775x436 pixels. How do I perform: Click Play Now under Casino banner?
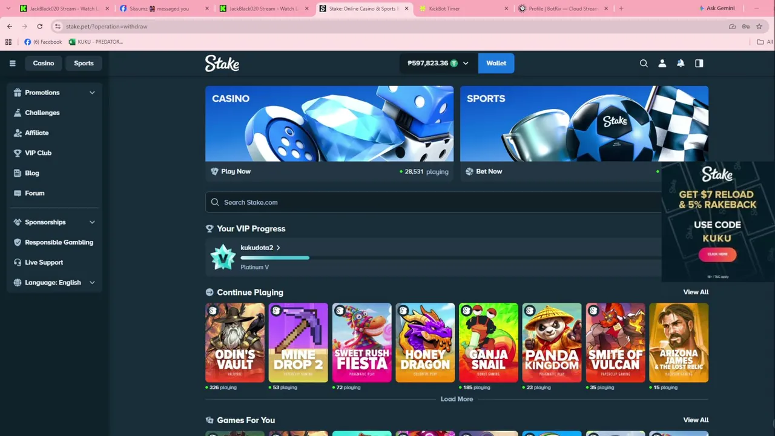[x=236, y=171]
